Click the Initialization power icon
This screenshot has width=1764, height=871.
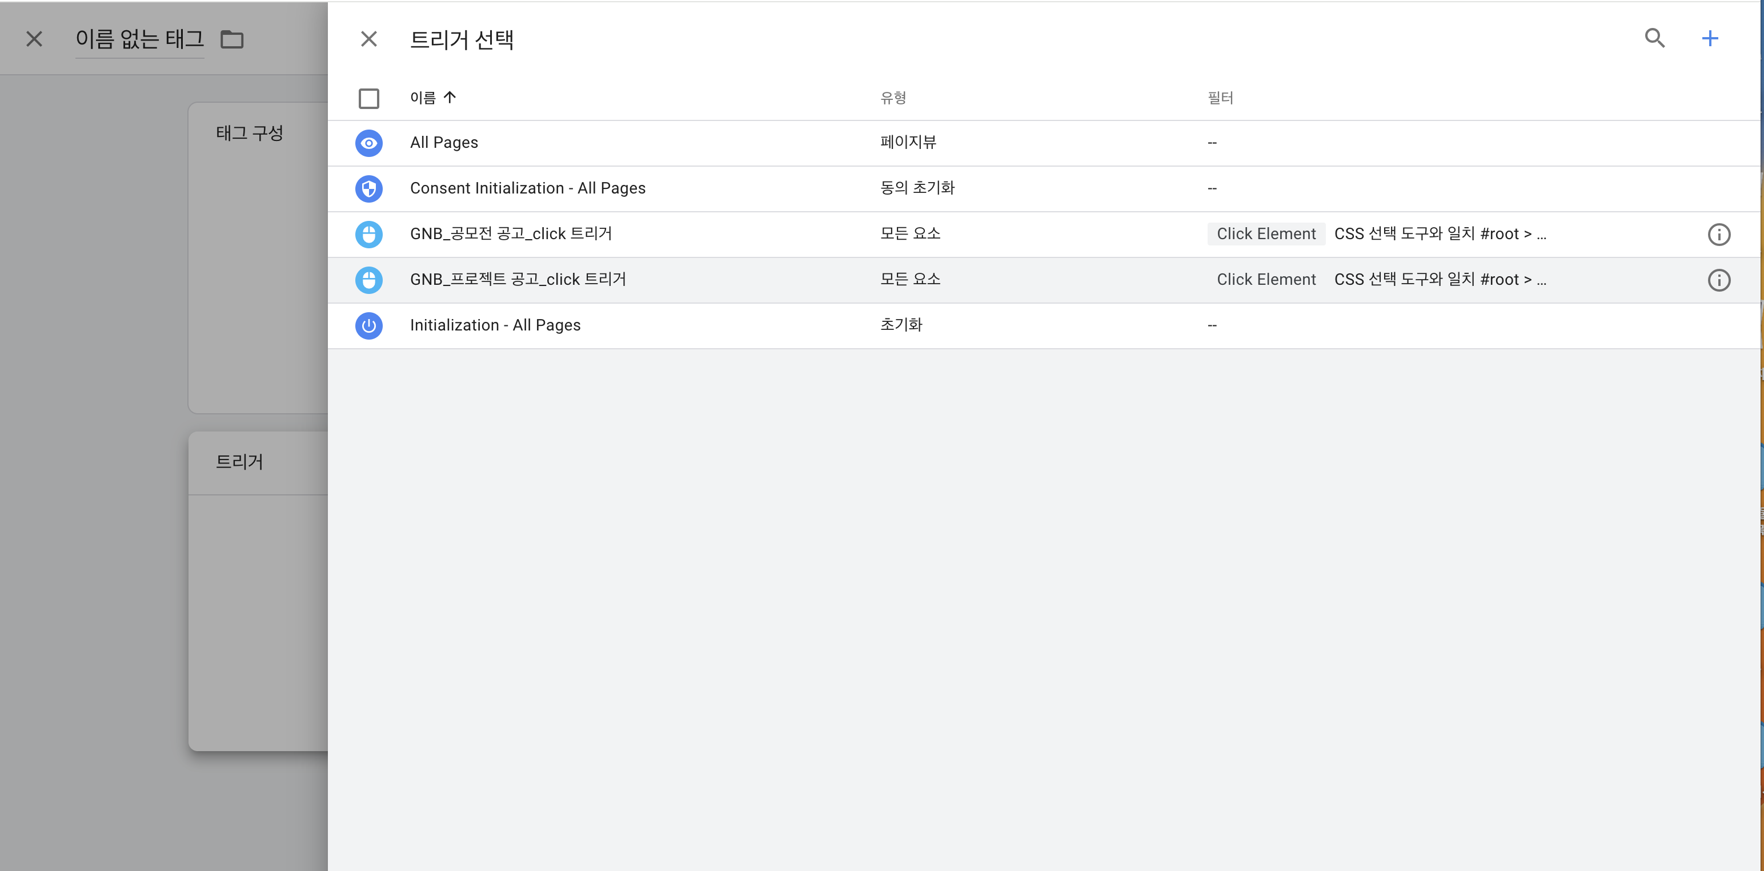tap(368, 326)
